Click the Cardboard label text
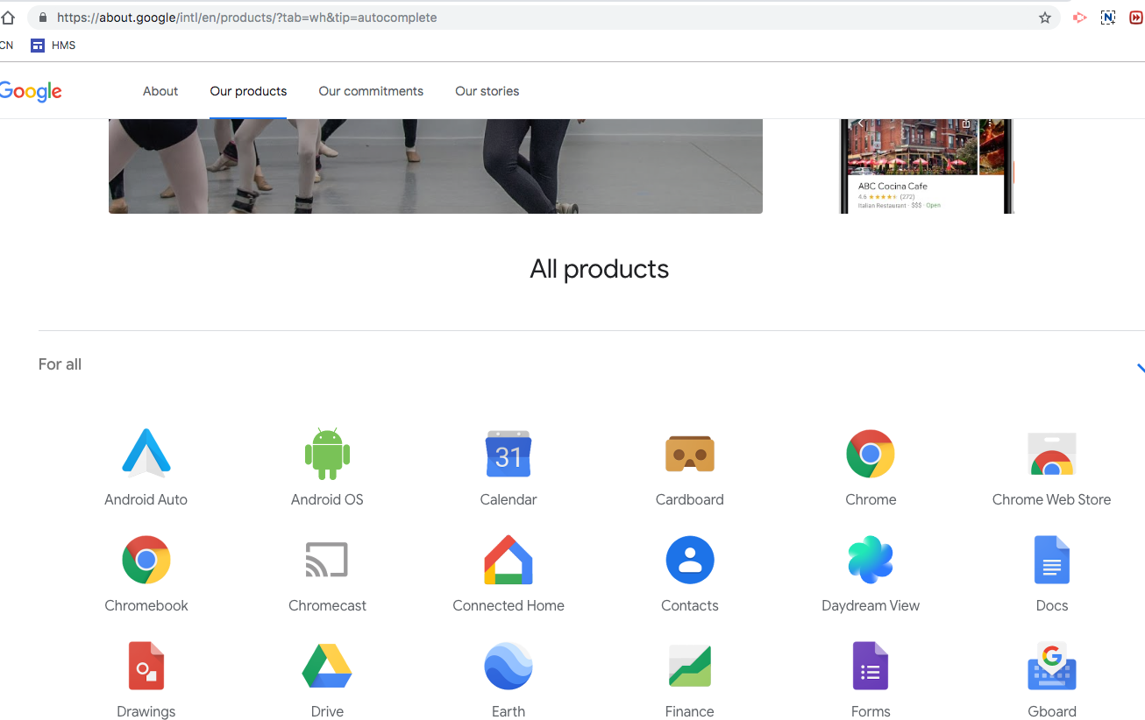This screenshot has width=1145, height=720. click(690, 499)
